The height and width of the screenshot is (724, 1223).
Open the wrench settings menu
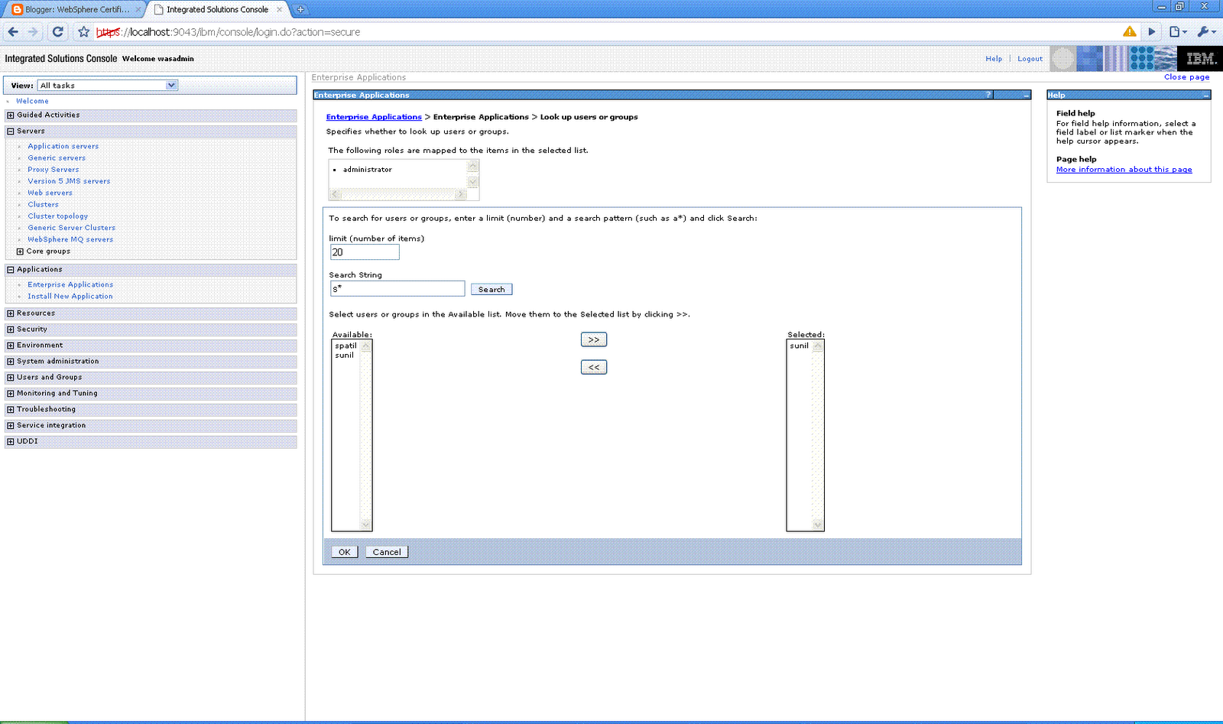pos(1206,32)
